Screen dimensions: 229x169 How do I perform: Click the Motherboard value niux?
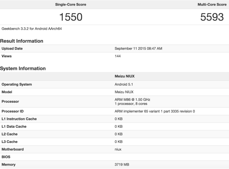tap(118, 149)
